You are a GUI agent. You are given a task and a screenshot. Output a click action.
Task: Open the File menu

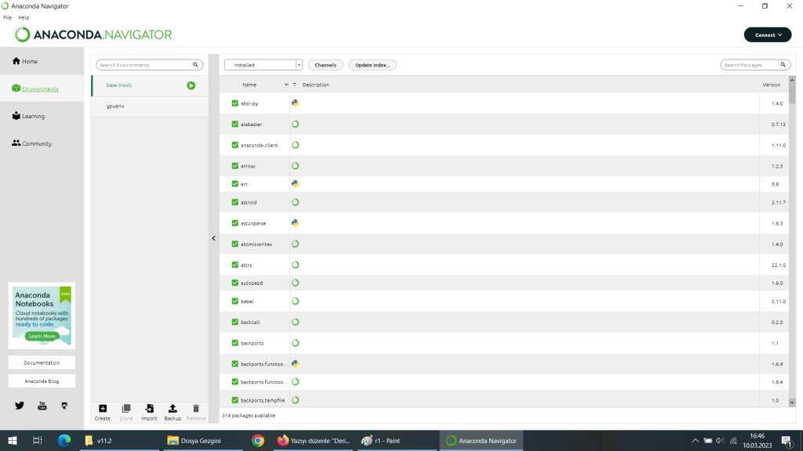(7, 17)
